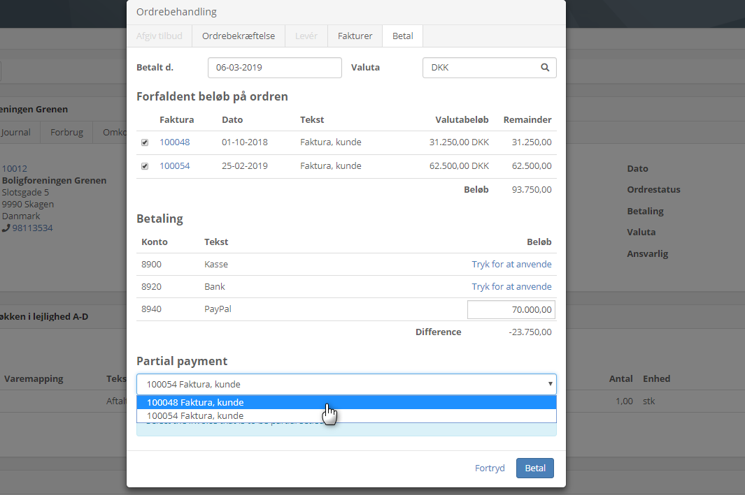Click the Afgiv tilbud tab
745x495 pixels.
click(159, 36)
